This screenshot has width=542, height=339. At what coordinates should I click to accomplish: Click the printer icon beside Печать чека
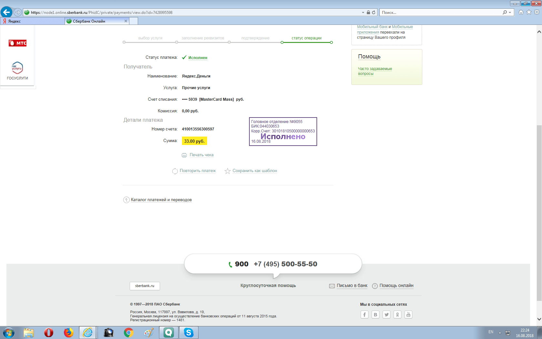[x=184, y=155]
